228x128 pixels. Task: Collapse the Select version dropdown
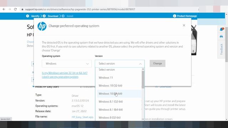[120, 64]
